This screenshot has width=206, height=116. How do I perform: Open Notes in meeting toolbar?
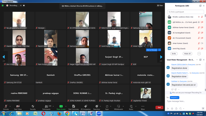pos(131,106)
